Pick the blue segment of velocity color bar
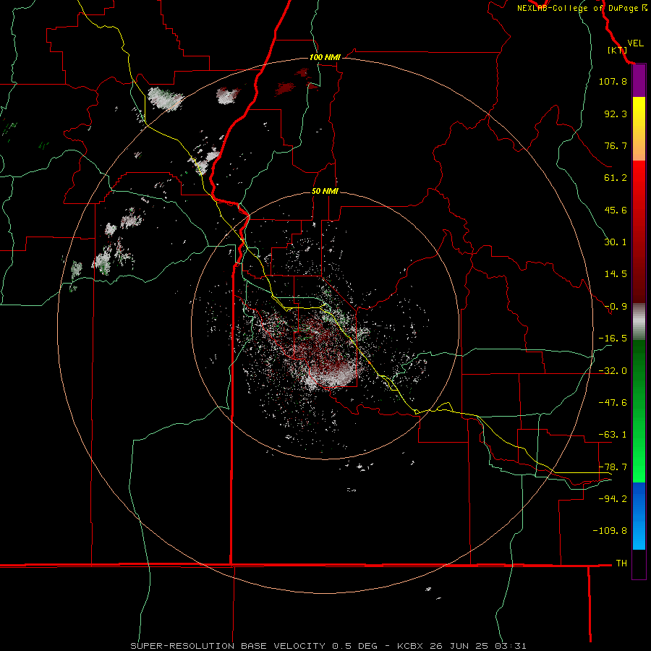Image resolution: width=651 pixels, height=651 pixels. (639, 516)
